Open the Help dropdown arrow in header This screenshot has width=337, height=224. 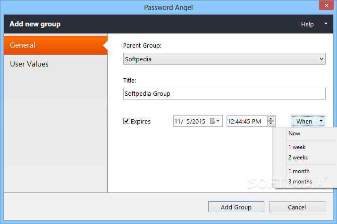(x=326, y=24)
